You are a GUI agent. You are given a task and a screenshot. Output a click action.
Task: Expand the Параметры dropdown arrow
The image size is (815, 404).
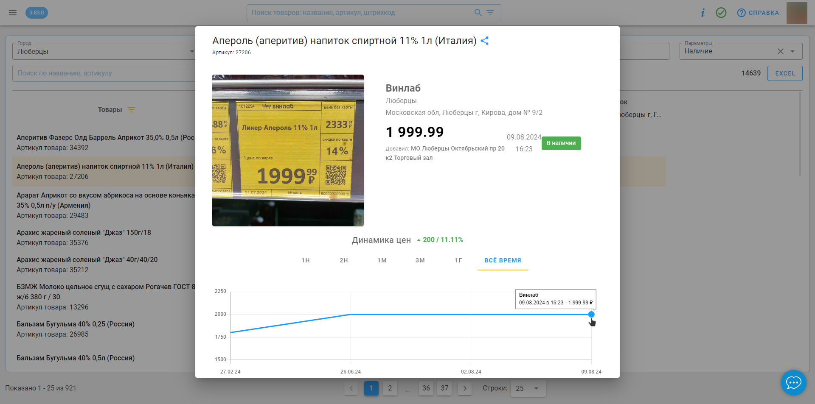(793, 51)
